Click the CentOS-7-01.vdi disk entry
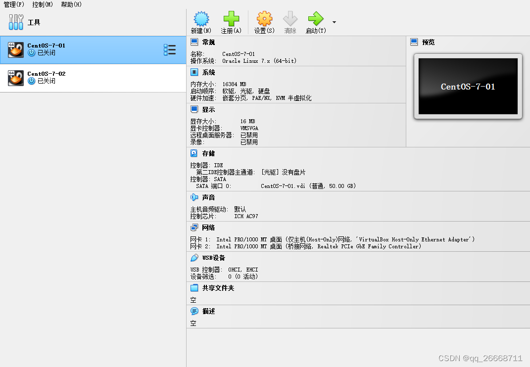530x367 pixels. pos(308,186)
